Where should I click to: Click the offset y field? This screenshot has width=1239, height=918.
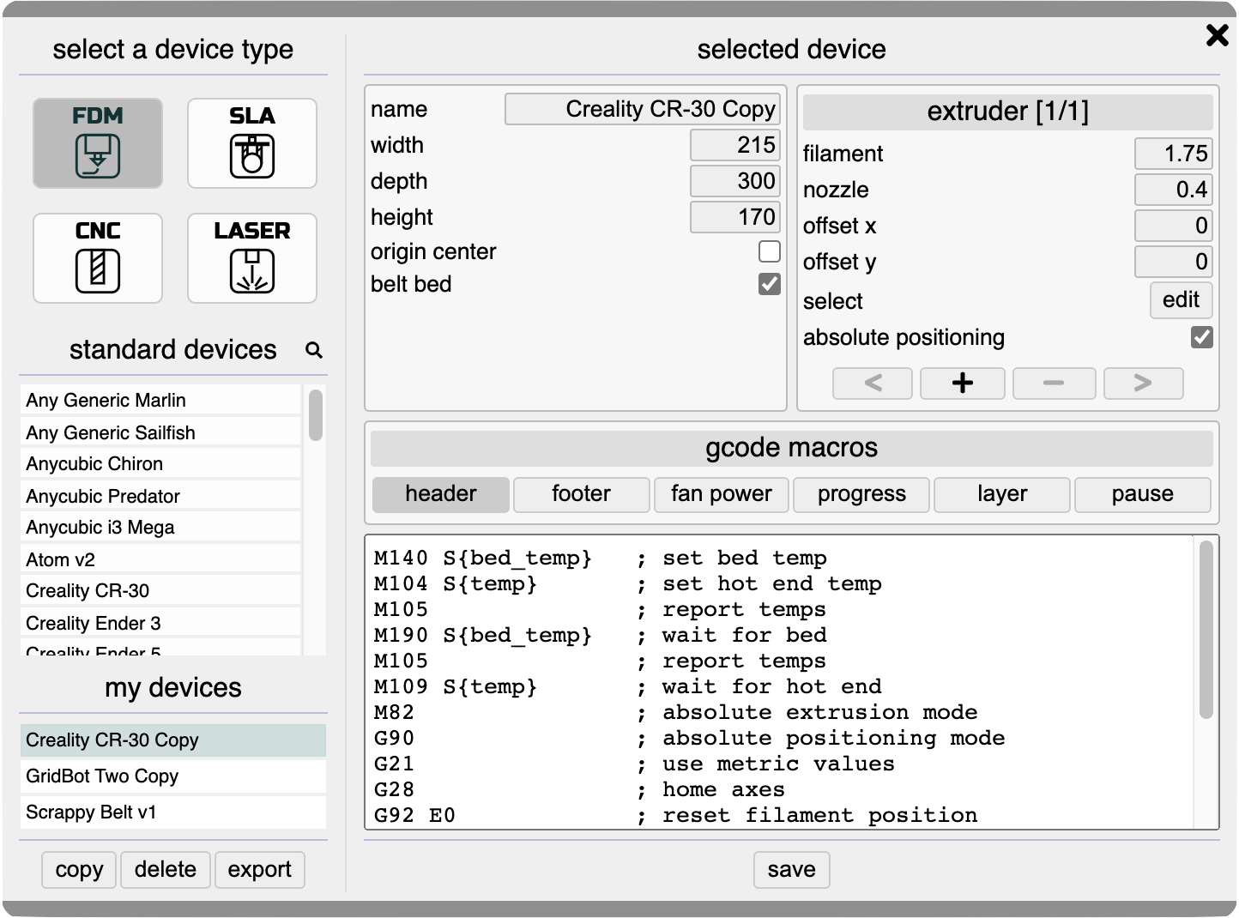(1174, 262)
